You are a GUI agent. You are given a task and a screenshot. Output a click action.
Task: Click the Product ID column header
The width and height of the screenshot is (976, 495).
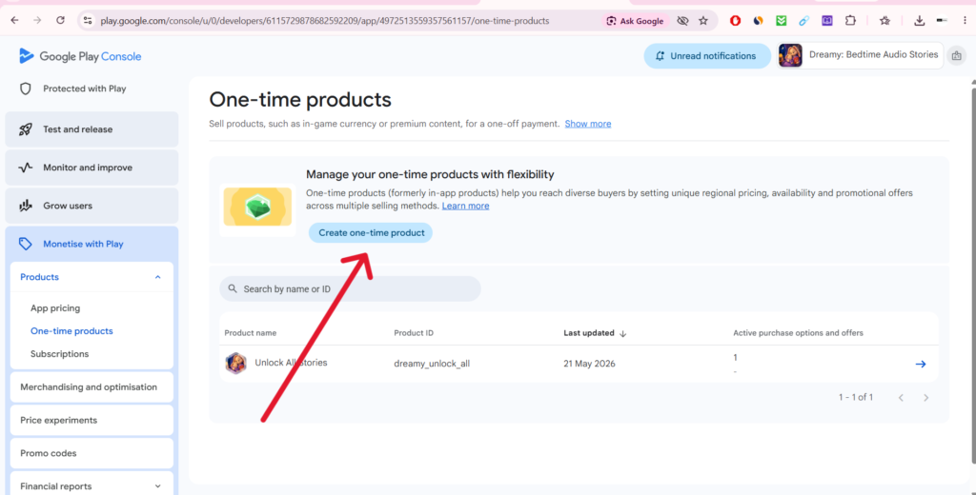coord(414,333)
